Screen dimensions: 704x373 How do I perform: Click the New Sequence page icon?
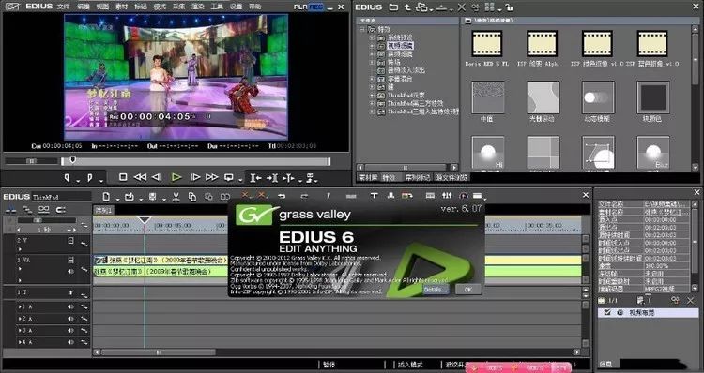tap(106, 197)
